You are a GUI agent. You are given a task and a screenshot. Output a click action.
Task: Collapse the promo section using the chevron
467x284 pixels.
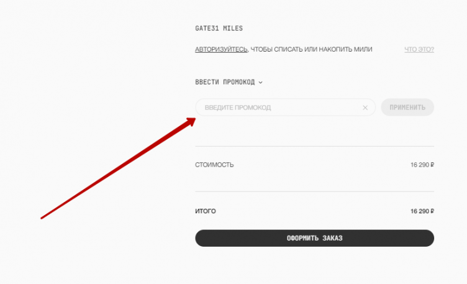pyautogui.click(x=261, y=82)
